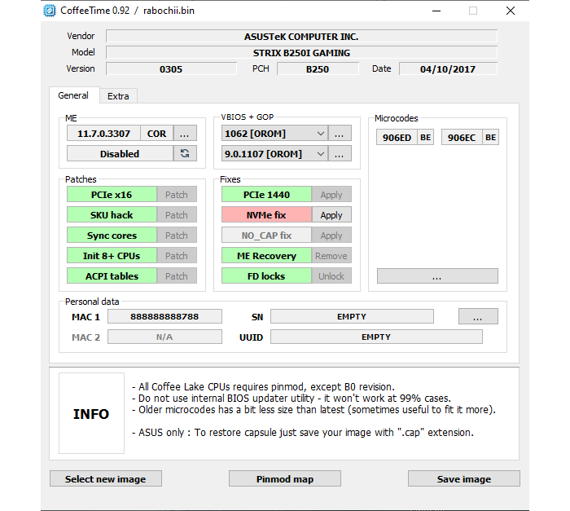Click the green Sync cores status label

point(112,235)
